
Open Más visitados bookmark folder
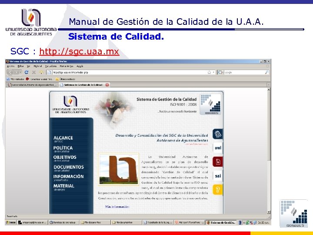coord(15,79)
